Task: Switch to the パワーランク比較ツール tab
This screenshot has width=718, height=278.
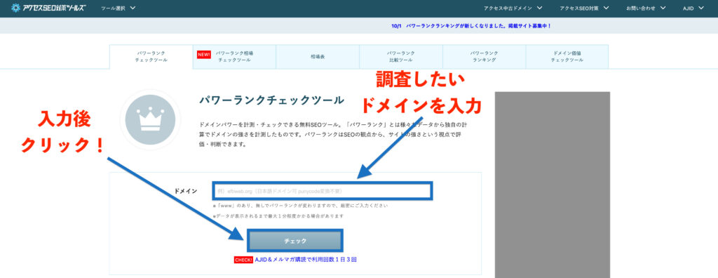Action: (x=401, y=56)
